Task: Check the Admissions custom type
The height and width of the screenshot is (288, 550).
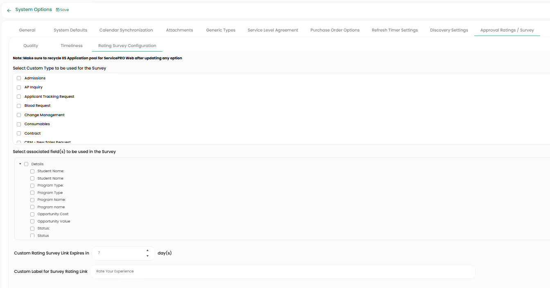Action: coord(19,78)
